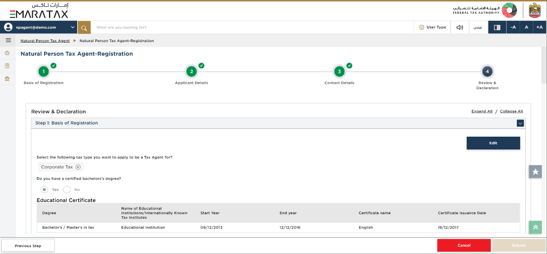
Task: Go to step 4 Review & Declaration
Action: pos(487,72)
